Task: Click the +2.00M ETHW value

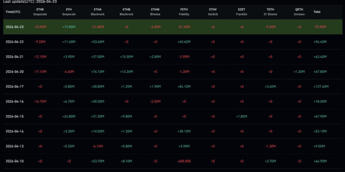Action: (155, 56)
